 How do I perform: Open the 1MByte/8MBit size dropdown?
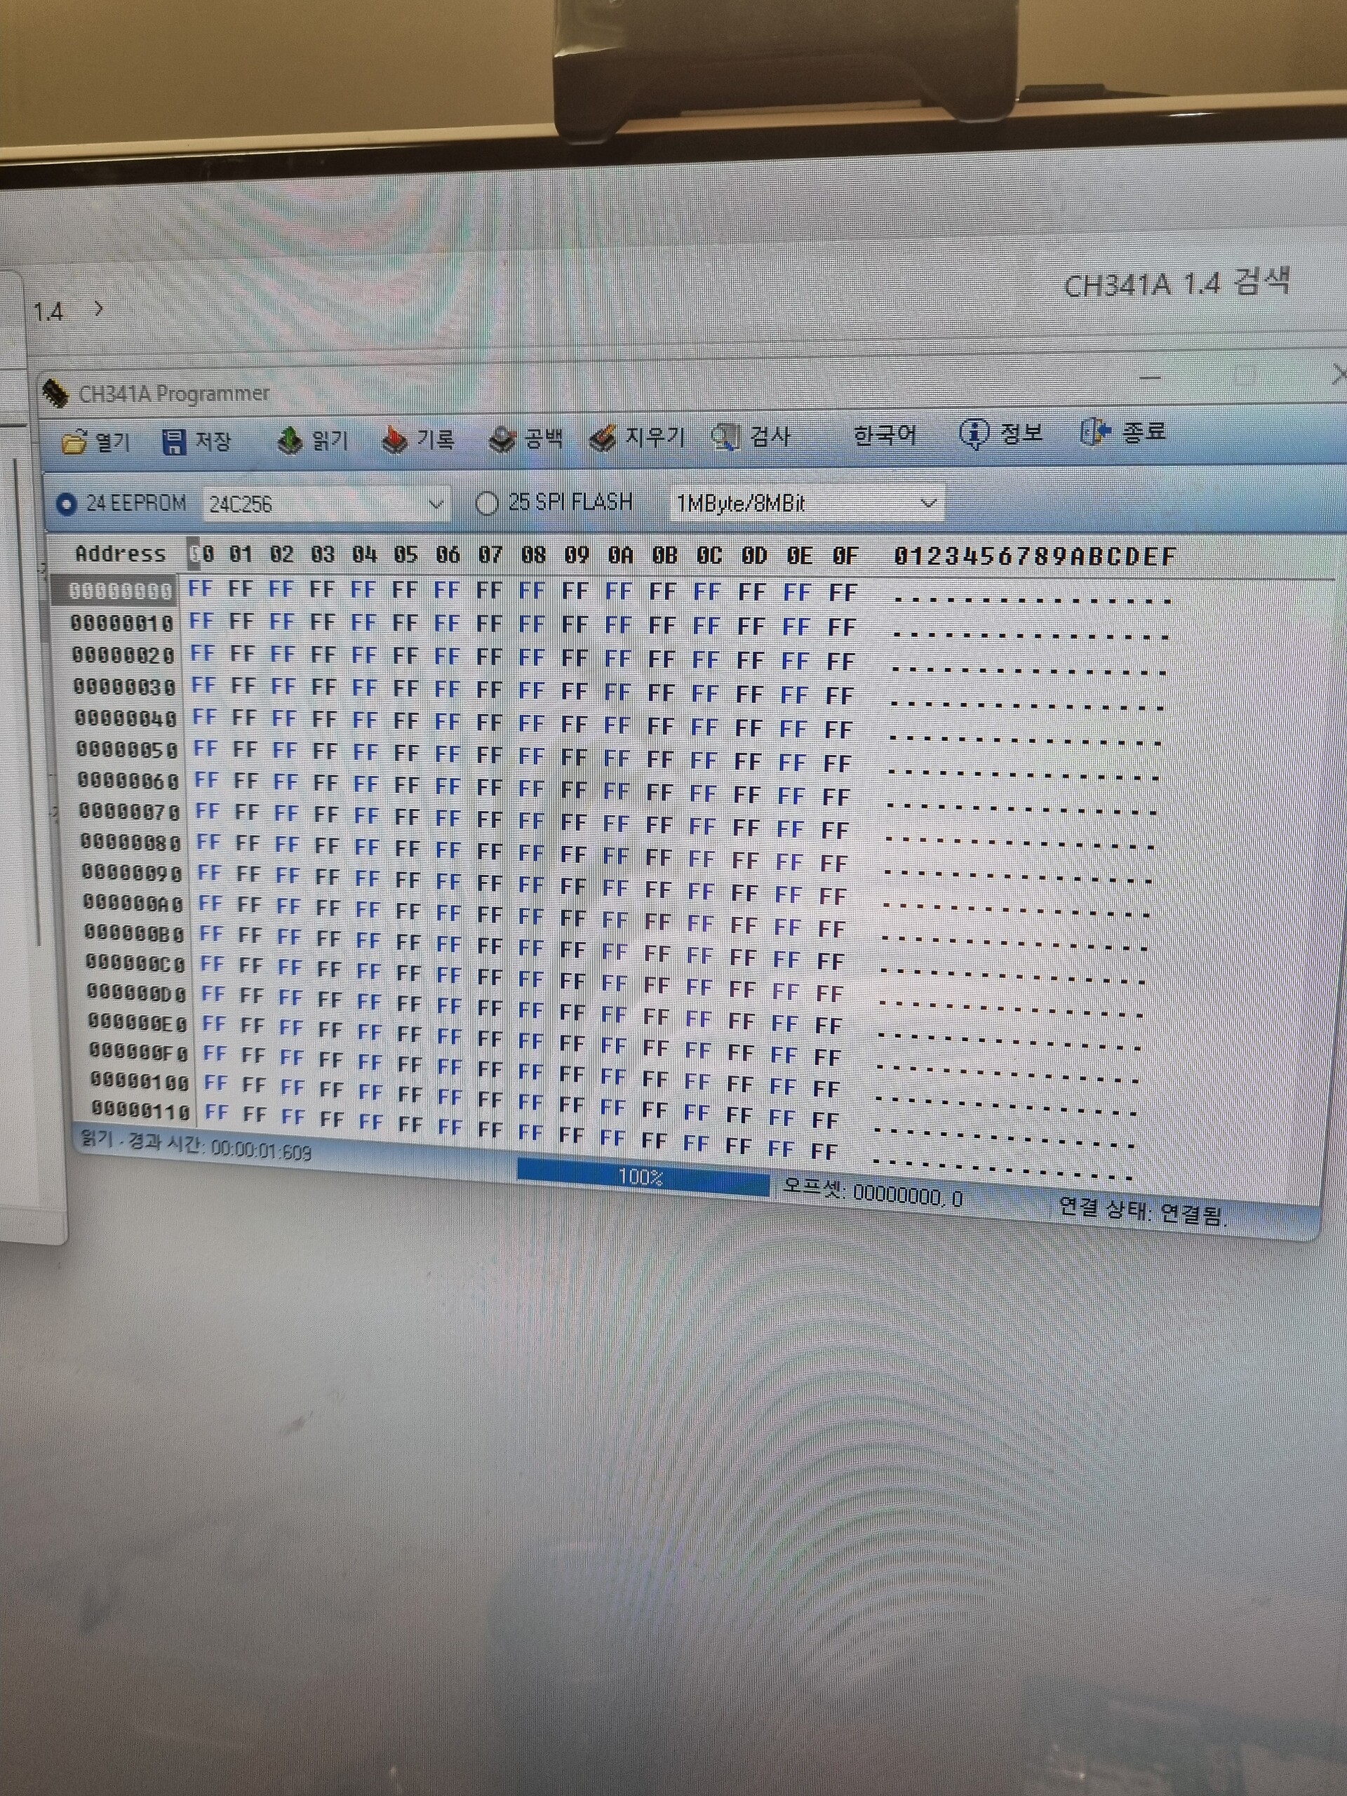pyautogui.click(x=929, y=504)
